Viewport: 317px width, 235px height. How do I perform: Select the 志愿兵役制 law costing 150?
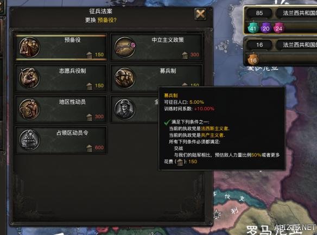coord(61,78)
